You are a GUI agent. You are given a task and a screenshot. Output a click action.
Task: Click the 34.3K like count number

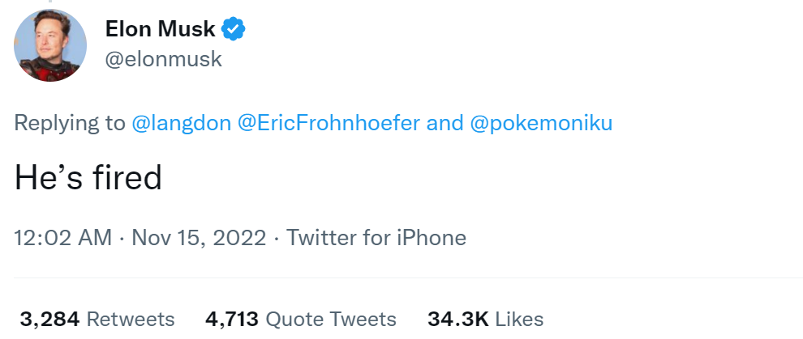[457, 319]
